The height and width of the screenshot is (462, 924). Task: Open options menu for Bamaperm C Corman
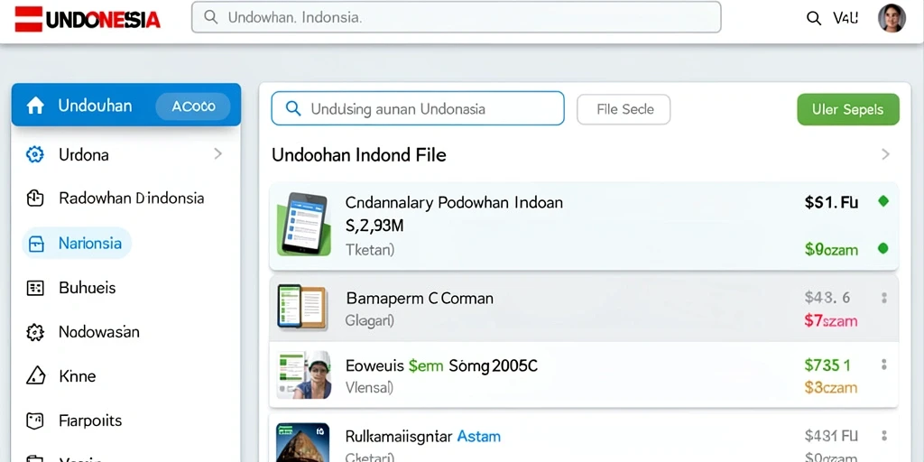click(x=884, y=298)
